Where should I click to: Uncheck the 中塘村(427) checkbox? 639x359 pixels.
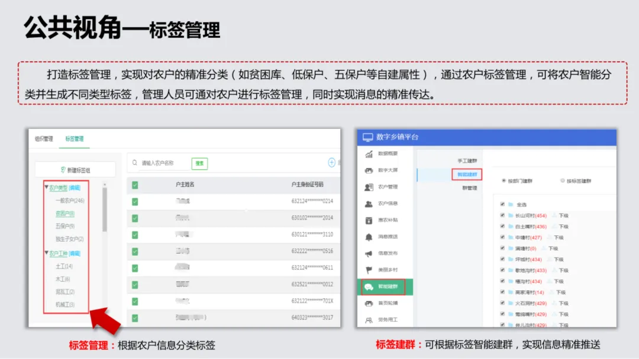(x=502, y=237)
